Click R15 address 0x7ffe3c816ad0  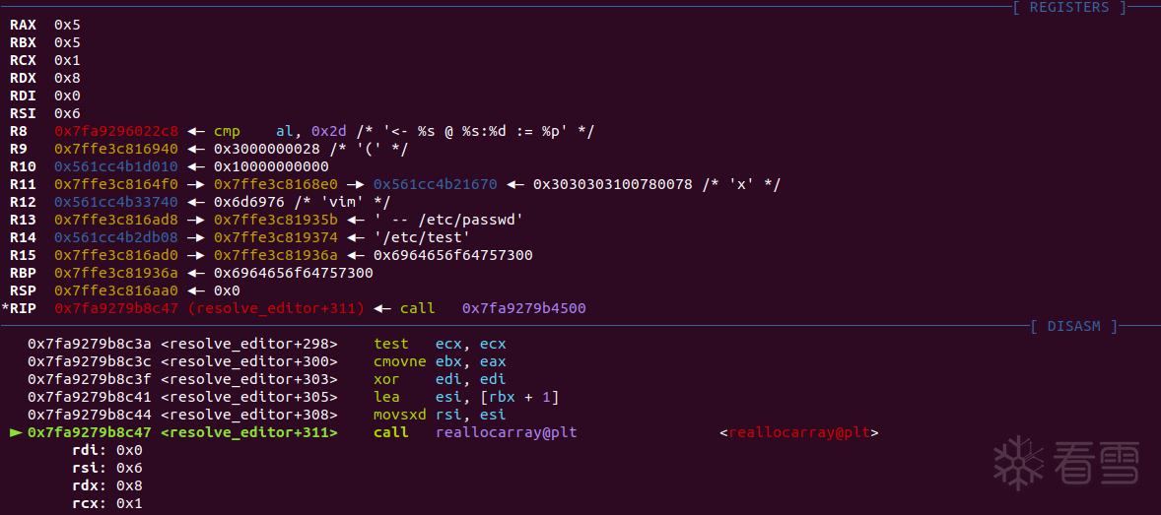tap(116, 256)
